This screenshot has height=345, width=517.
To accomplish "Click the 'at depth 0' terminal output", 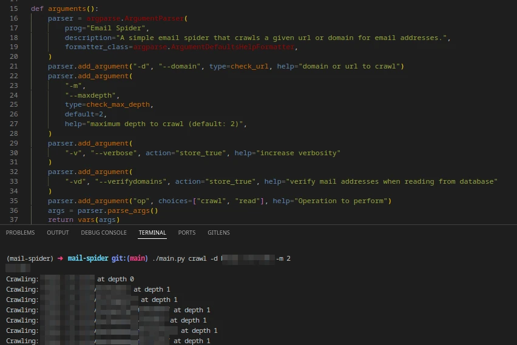I will point(115,279).
